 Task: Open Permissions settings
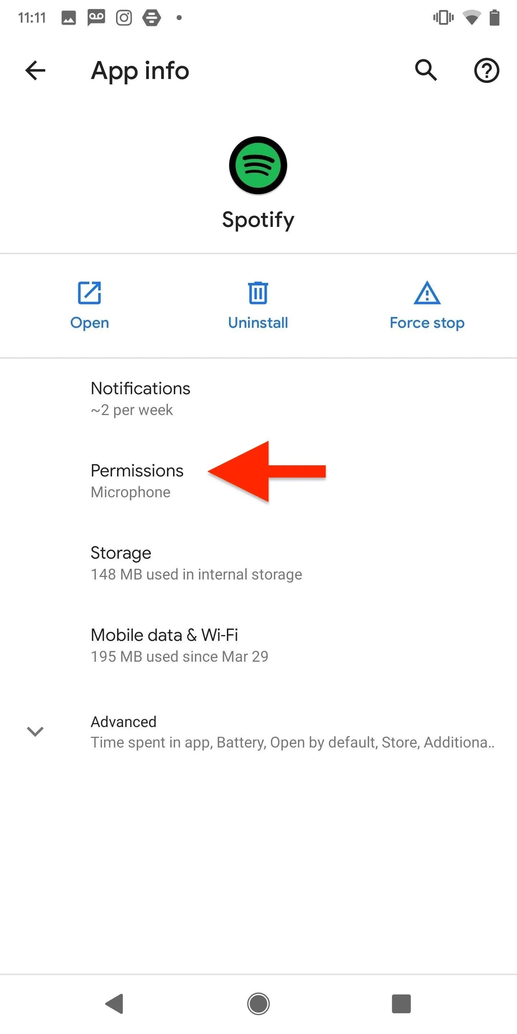(258, 481)
